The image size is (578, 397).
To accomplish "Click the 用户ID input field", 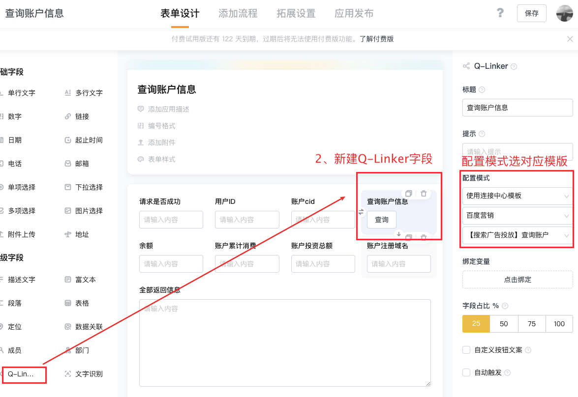I will point(247,220).
